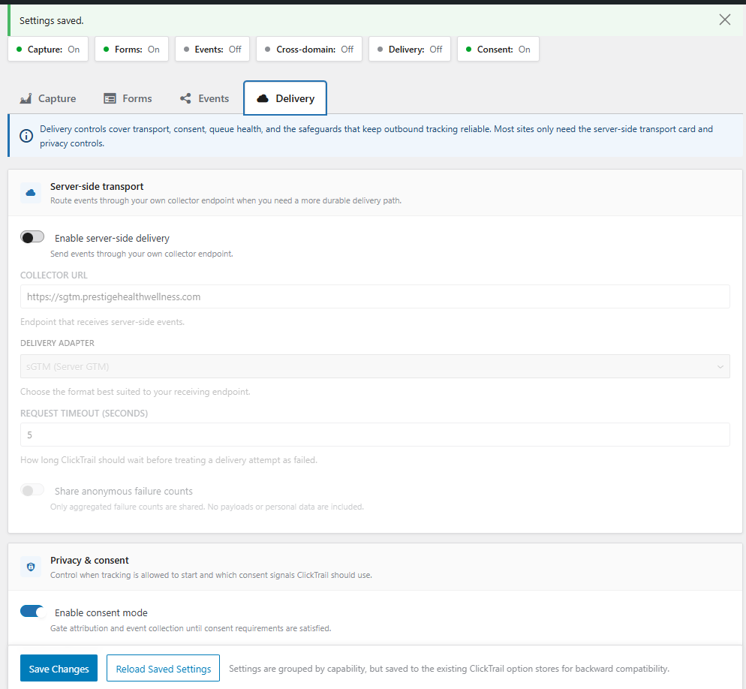Disable consent mode
Screen dimensions: 746x689
pos(32,611)
